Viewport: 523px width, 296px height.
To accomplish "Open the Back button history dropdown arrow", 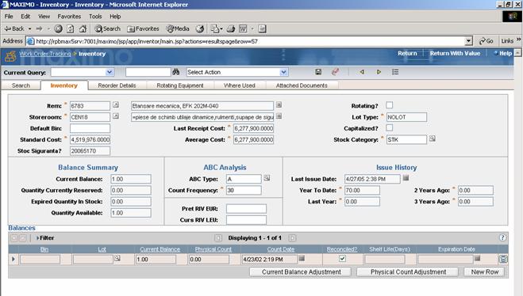I will pos(29,29).
